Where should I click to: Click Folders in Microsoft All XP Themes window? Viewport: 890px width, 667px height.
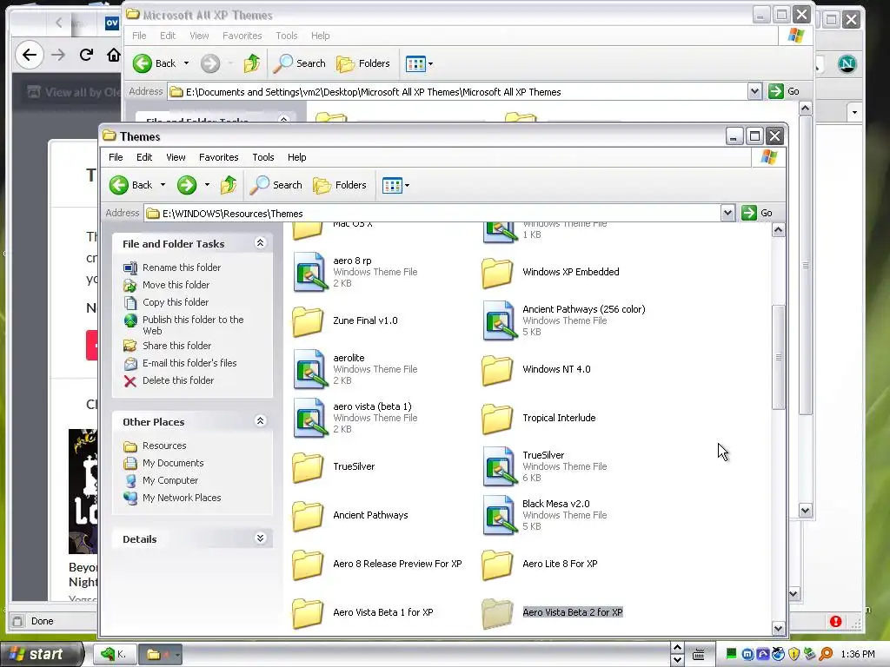pos(363,63)
